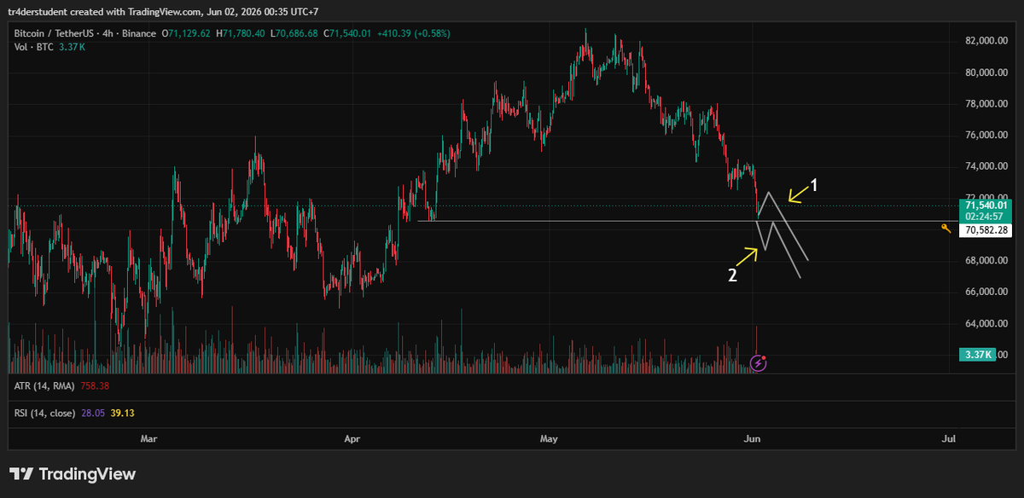Click the horizontal line price label 70,582.28
Viewport: 1024px width, 498px height.
[x=987, y=230]
